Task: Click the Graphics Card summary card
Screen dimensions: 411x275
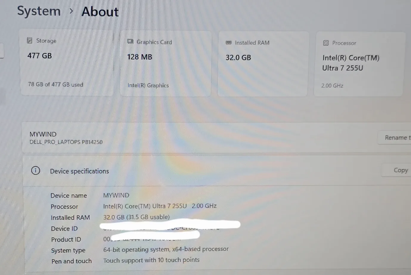Action: click(165, 63)
